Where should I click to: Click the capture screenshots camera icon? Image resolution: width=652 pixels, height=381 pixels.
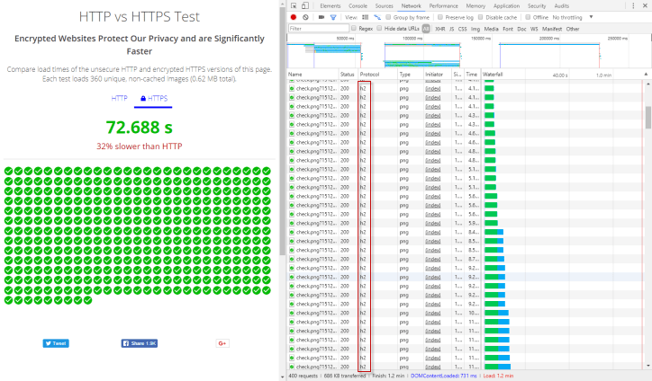pos(320,17)
